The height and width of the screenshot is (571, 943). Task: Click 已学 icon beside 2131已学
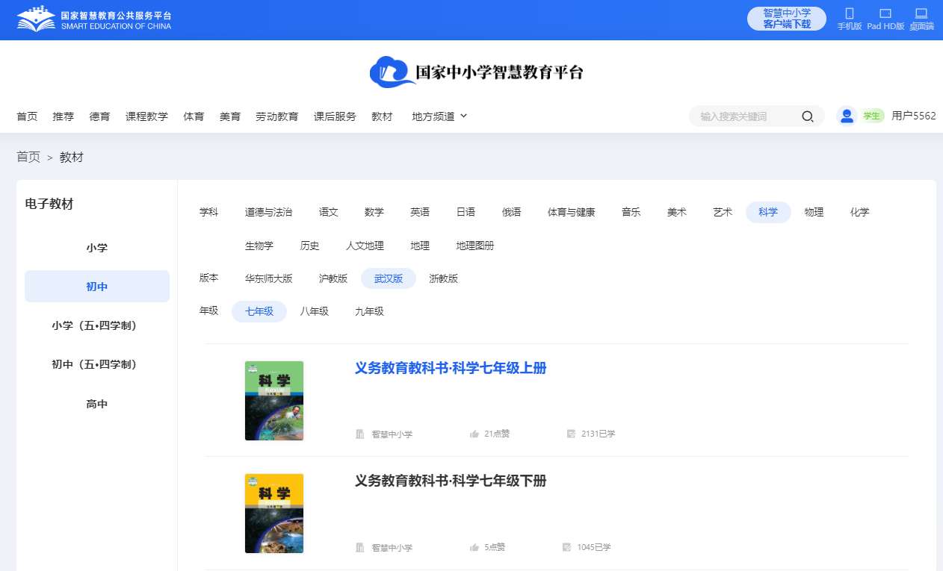[x=571, y=434]
